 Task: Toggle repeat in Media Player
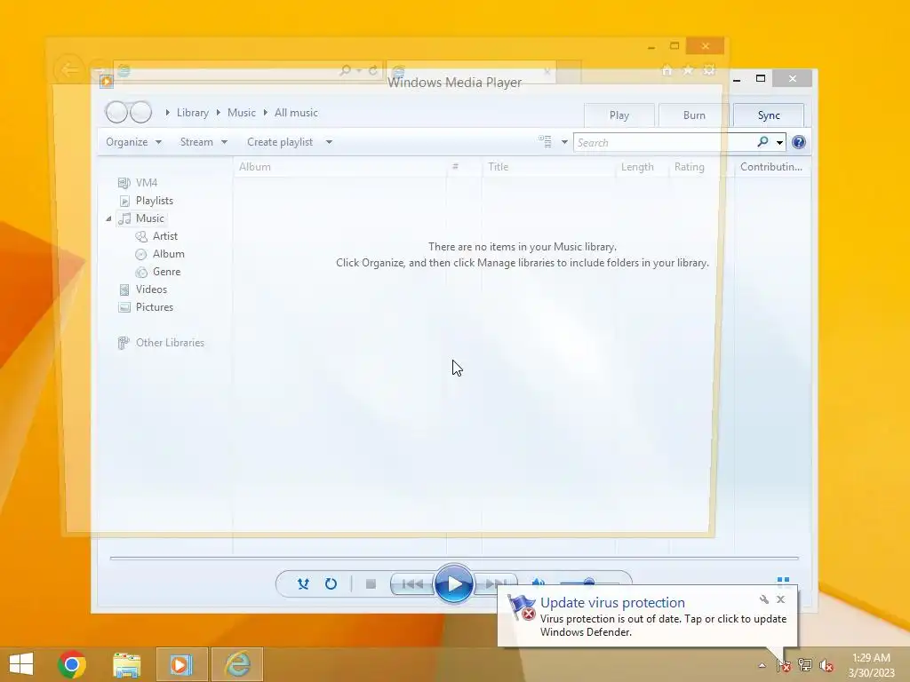tap(331, 584)
